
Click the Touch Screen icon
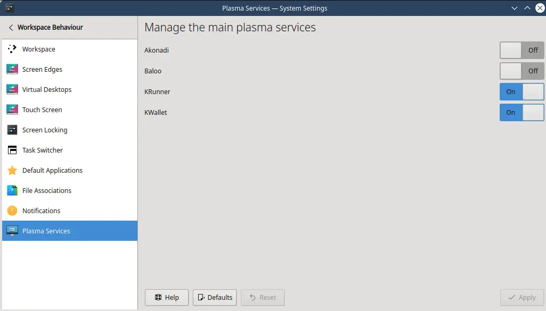12,110
